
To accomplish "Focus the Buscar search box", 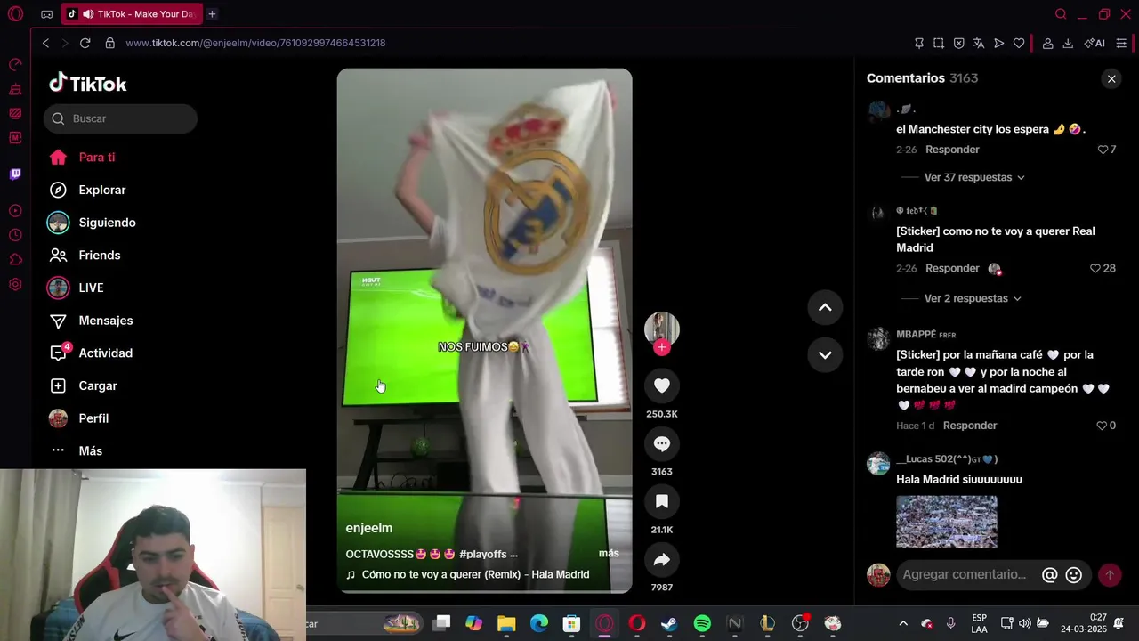I will click(x=120, y=118).
